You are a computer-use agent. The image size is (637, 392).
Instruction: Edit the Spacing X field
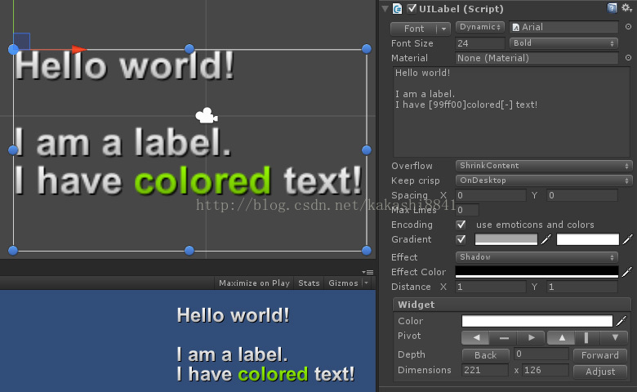(x=491, y=195)
